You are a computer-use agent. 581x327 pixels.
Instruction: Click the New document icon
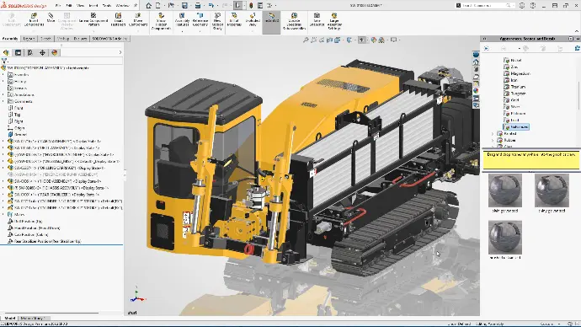(x=158, y=6)
